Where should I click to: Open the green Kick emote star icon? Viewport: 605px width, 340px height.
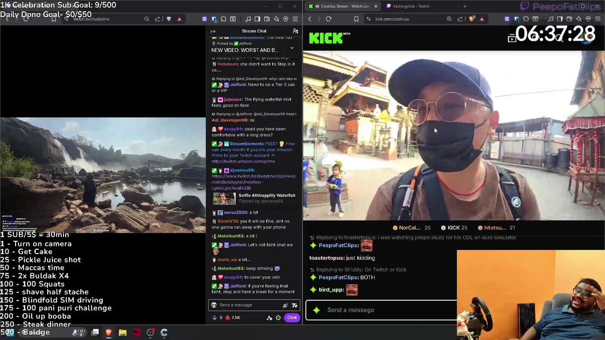pyautogui.click(x=317, y=310)
